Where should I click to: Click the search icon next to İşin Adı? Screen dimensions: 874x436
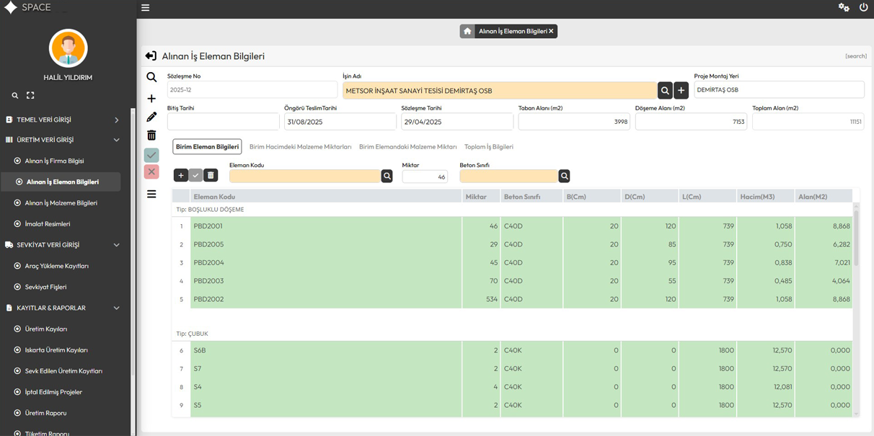click(665, 90)
